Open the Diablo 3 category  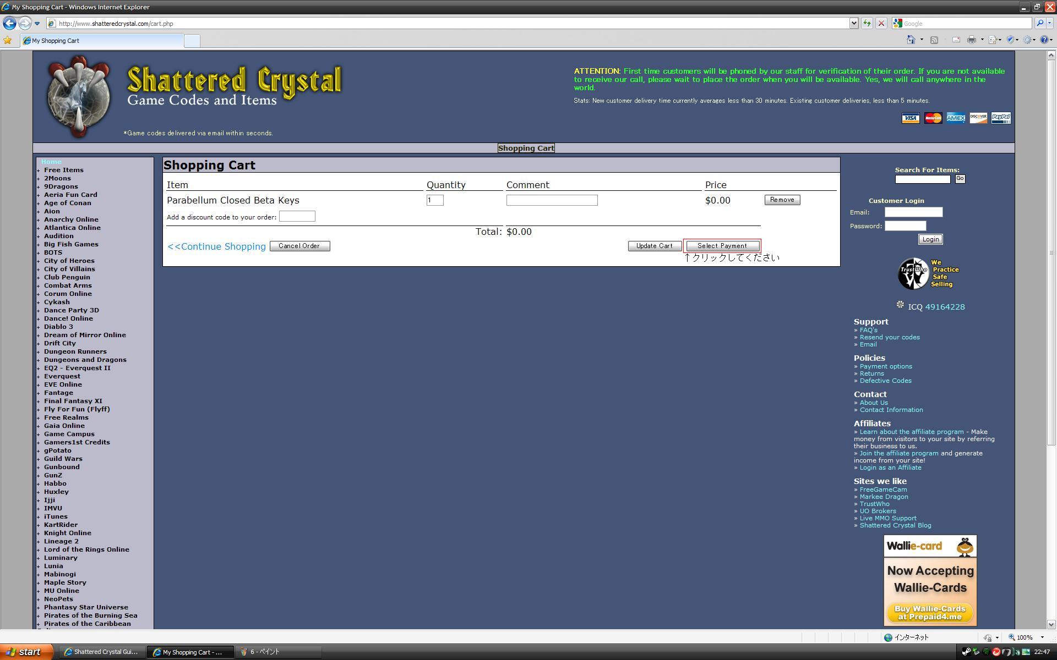coord(58,327)
